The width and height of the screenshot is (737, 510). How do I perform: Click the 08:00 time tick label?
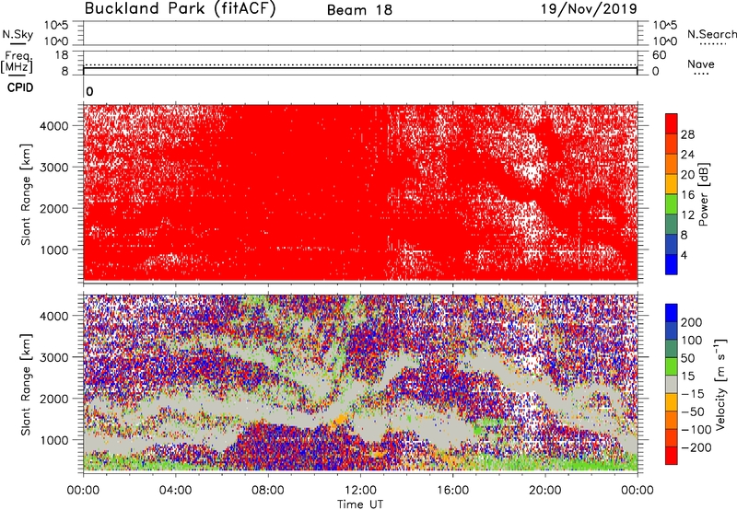tap(268, 491)
